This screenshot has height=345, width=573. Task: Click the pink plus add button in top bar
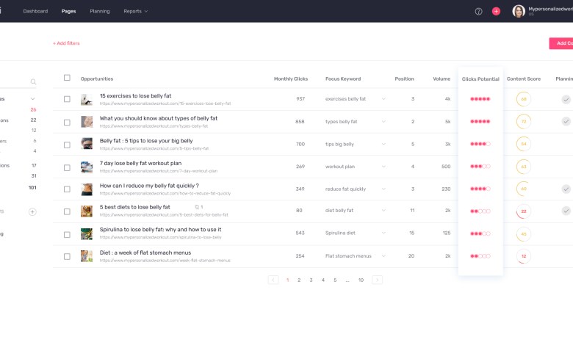496,11
